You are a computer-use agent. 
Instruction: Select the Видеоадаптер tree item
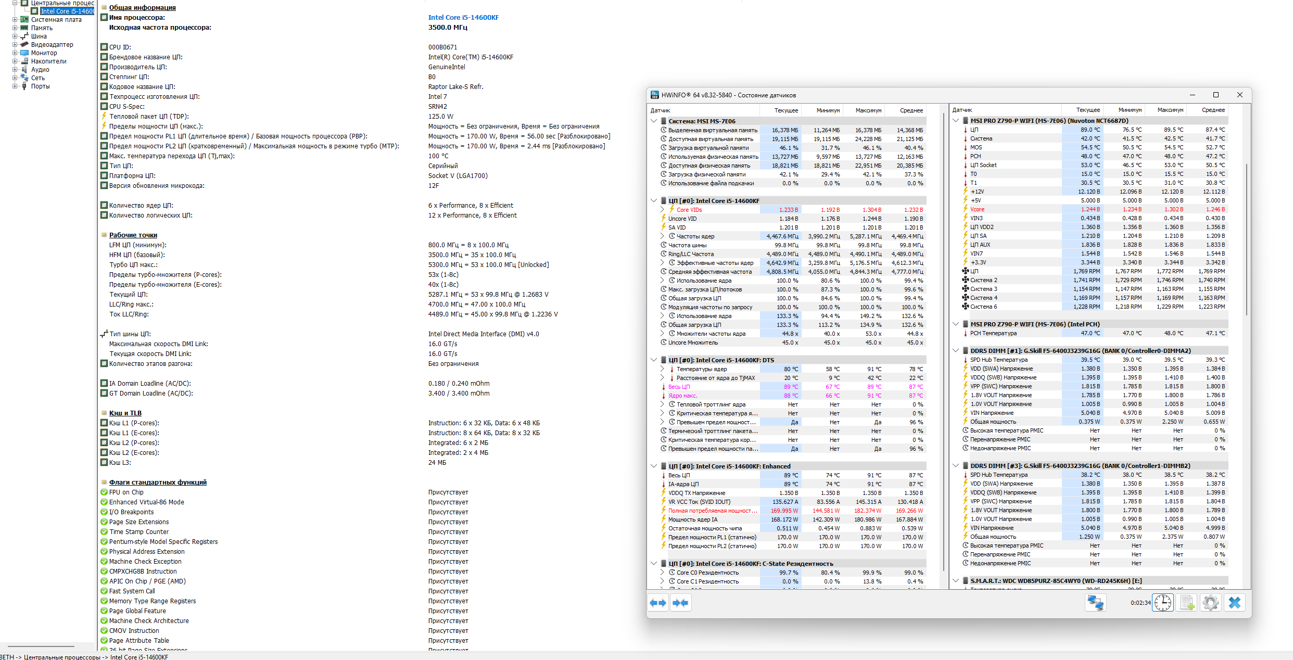pyautogui.click(x=52, y=45)
